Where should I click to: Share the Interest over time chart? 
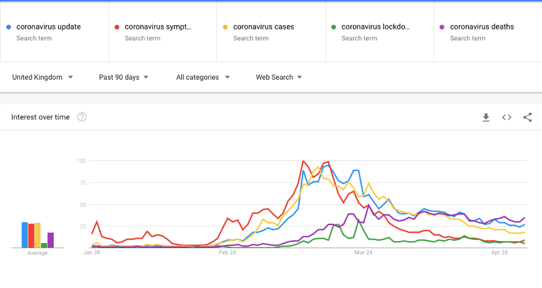(528, 117)
